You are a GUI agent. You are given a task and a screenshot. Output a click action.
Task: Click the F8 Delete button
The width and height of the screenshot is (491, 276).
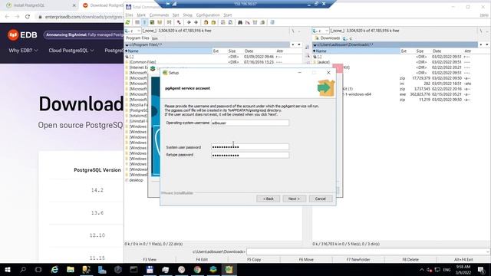(410, 259)
